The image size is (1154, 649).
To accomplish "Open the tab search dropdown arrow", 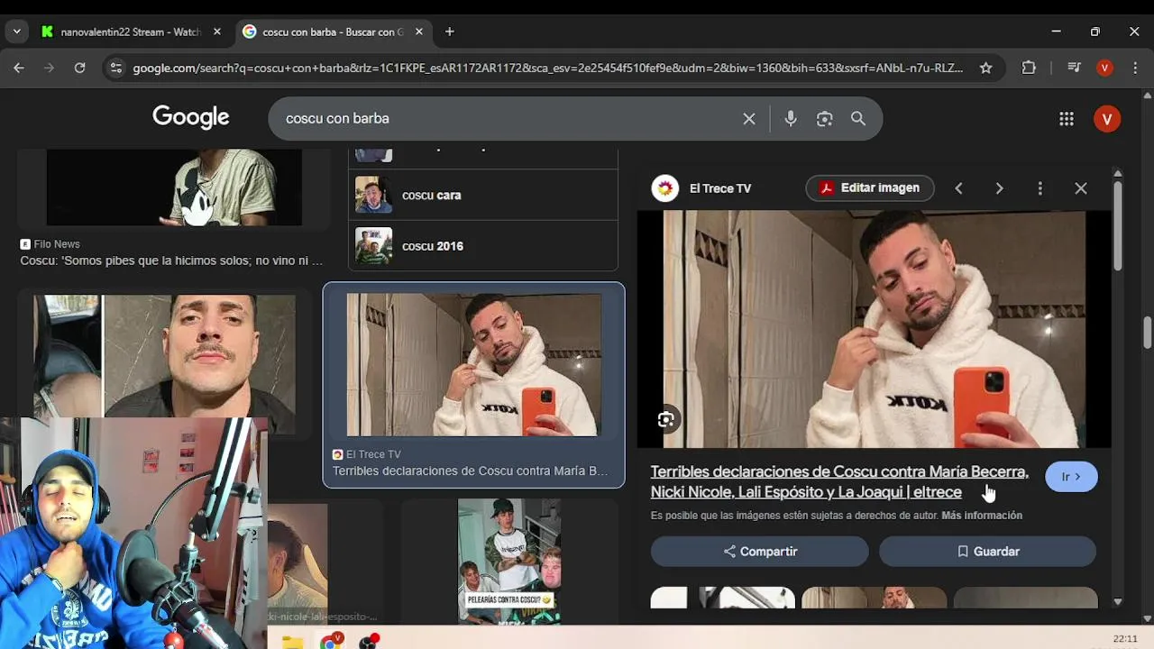I will pyautogui.click(x=16, y=32).
